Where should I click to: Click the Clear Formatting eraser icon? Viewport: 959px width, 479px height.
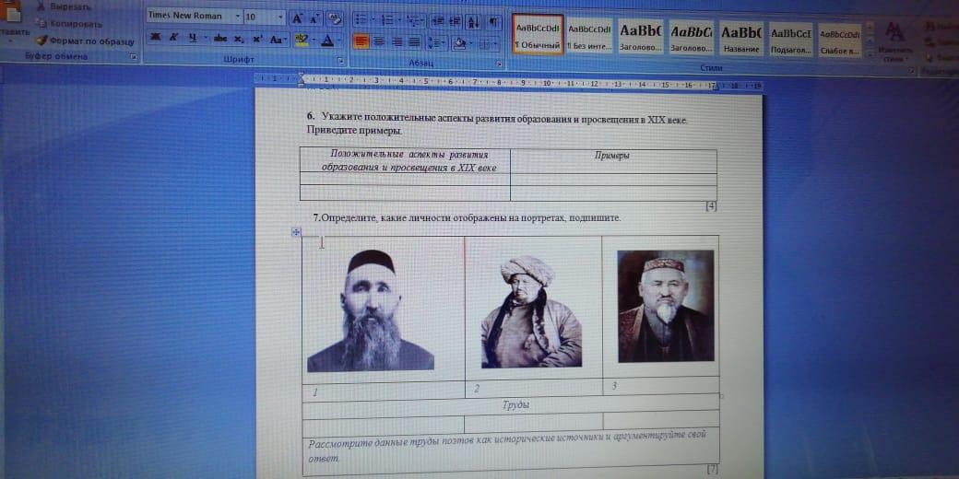tap(335, 18)
